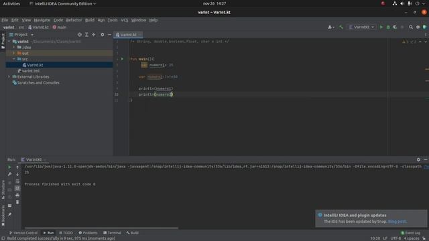Expand all in the Project panel header
The width and height of the screenshot is (429, 241).
[86, 35]
